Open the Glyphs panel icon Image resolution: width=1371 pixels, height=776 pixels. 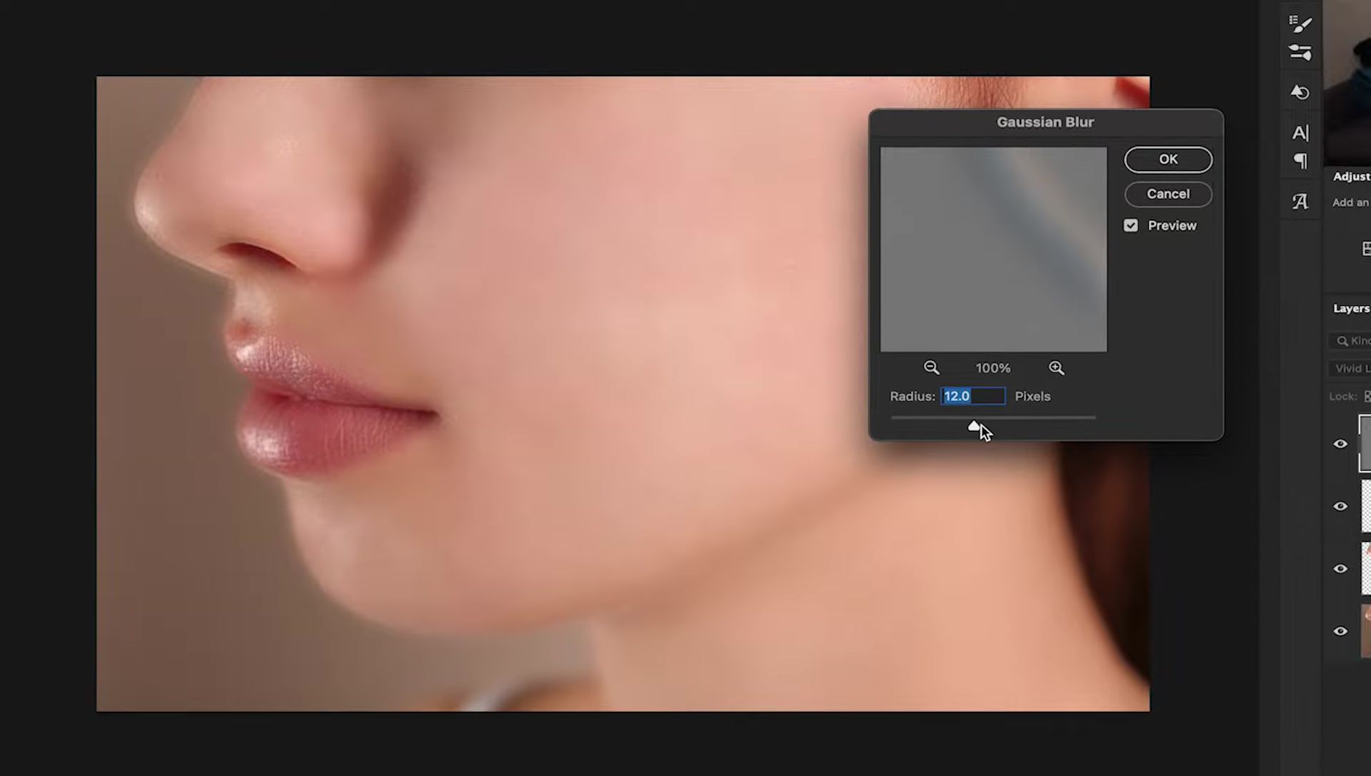pyautogui.click(x=1300, y=202)
